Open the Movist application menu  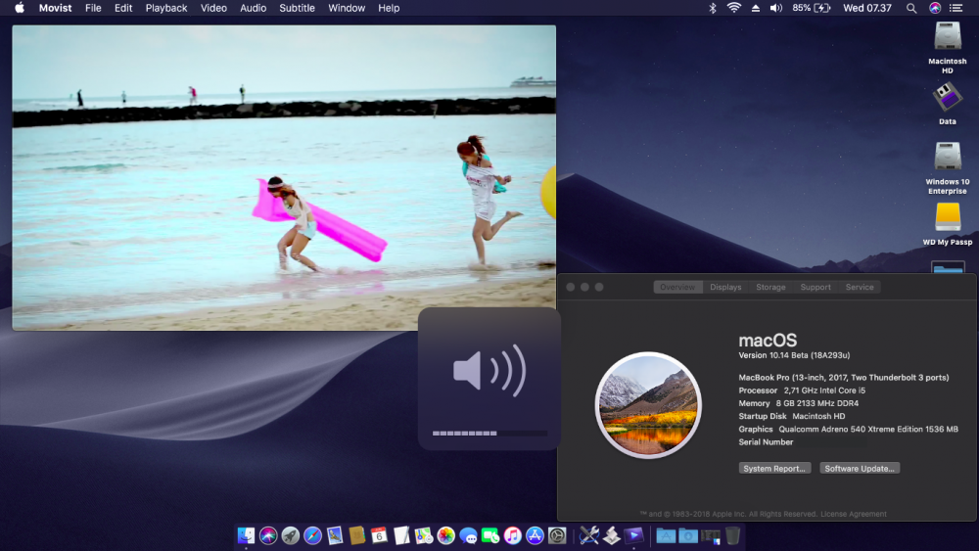click(55, 8)
